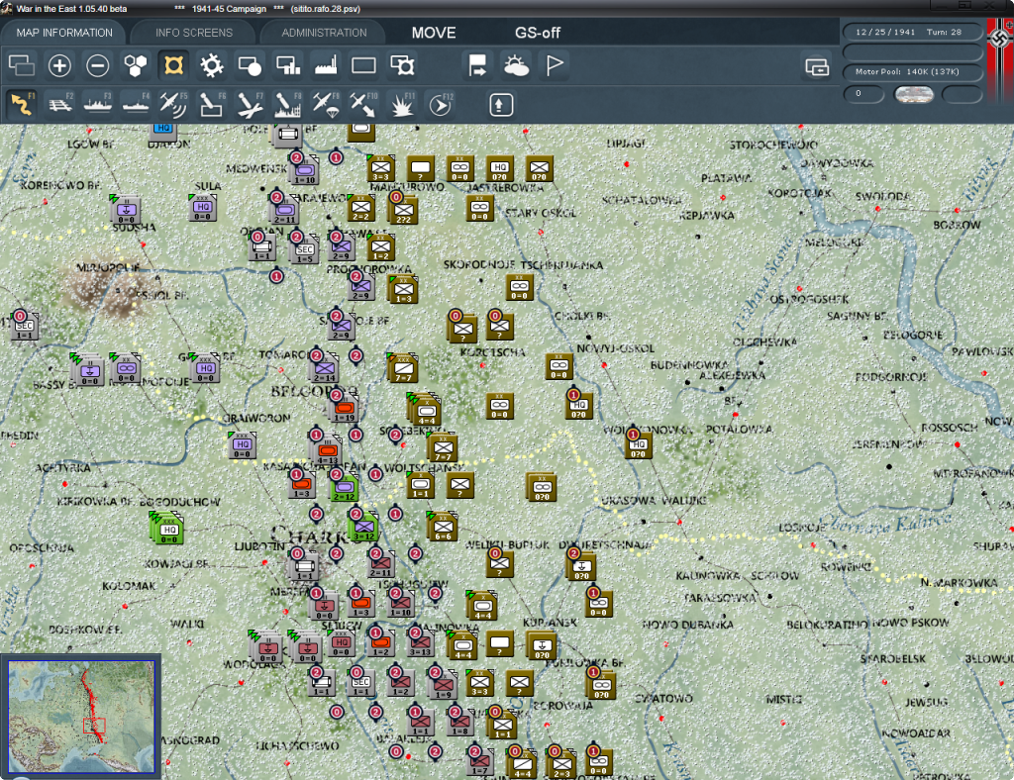Click the snowy weather thumbnail under Motor Pool
This screenshot has width=1014, height=780.
913,94
